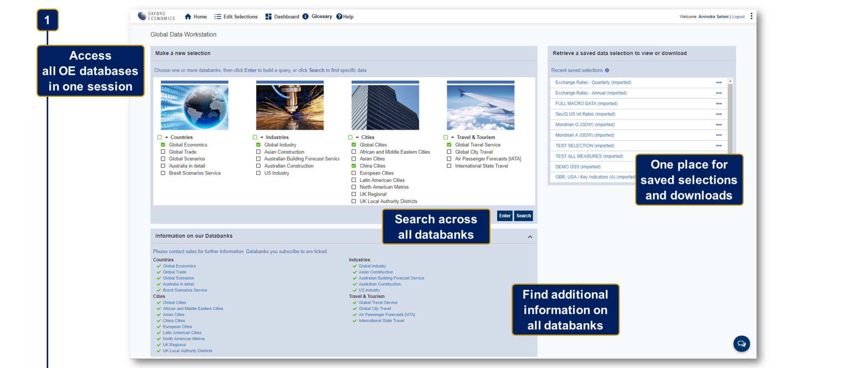Open the chat bubble icon
Viewport: 854px width, 368px height.
(742, 344)
